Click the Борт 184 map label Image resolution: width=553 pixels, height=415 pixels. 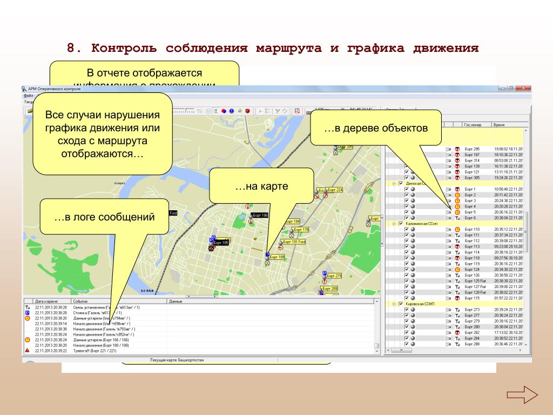(292, 222)
